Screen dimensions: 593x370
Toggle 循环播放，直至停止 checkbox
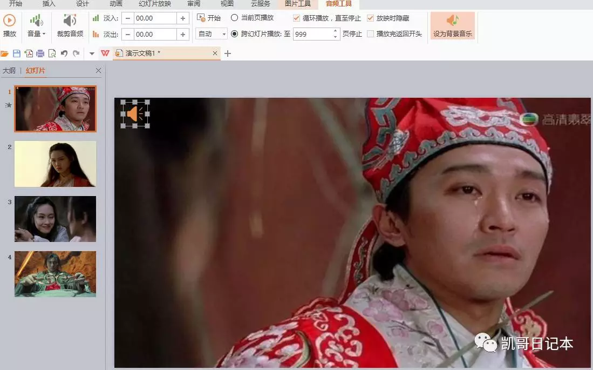click(297, 18)
